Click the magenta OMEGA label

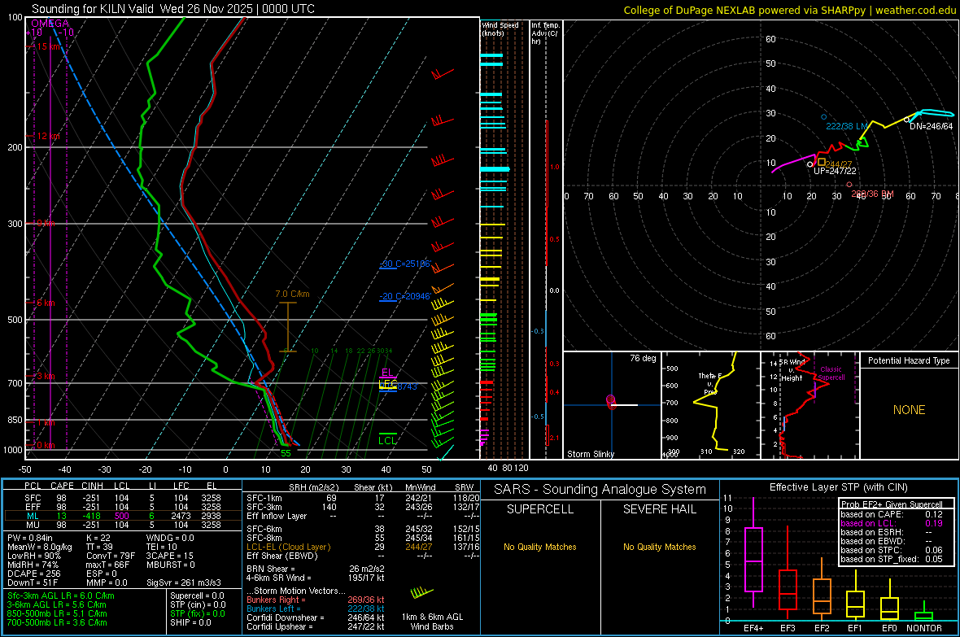pos(50,24)
